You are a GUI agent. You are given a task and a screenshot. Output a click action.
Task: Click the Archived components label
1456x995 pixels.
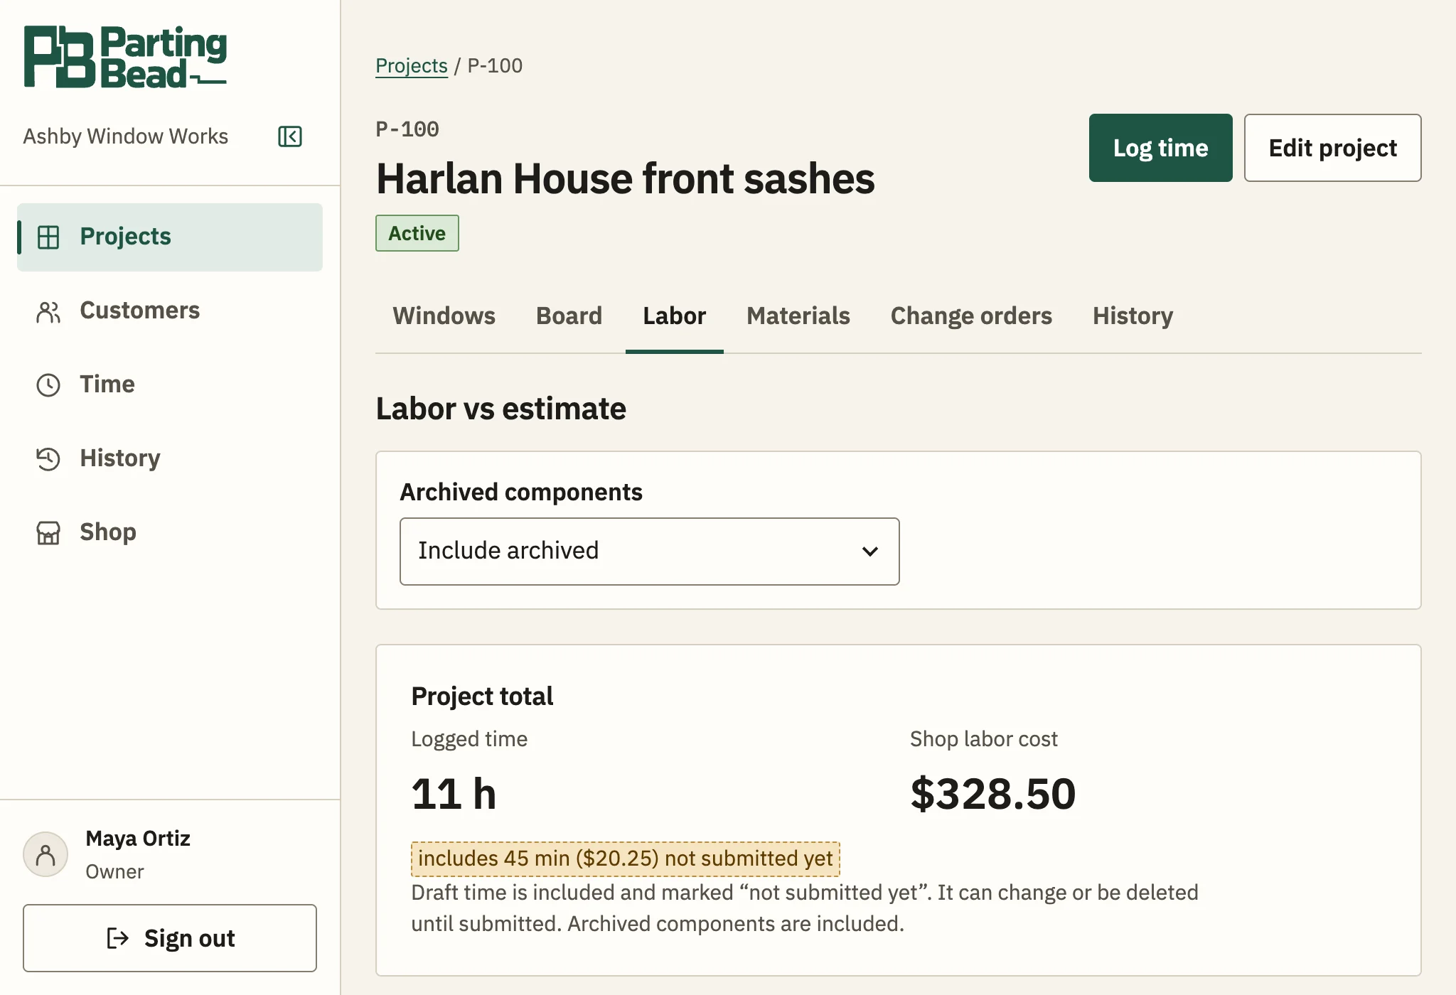coord(521,492)
